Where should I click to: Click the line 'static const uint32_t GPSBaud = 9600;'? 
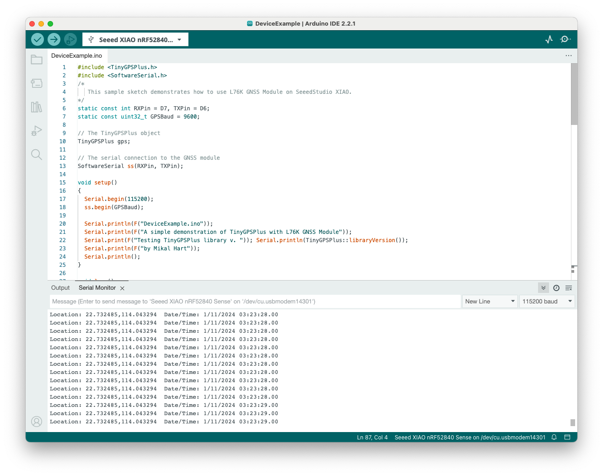[139, 117]
